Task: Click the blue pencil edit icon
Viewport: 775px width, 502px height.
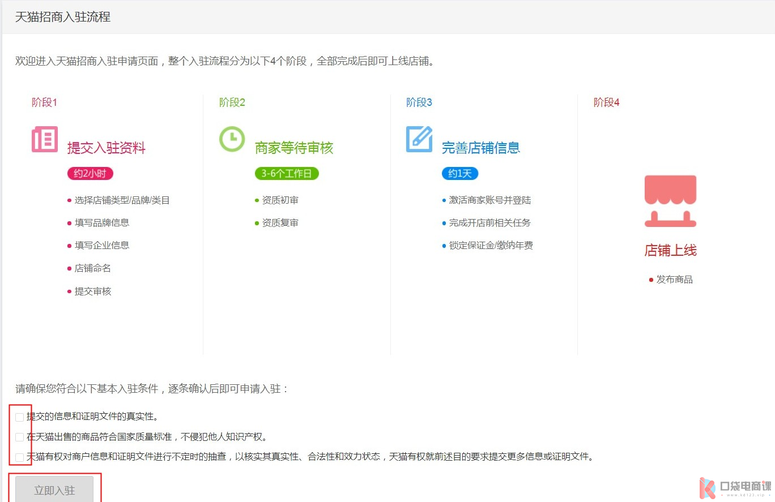Action: tap(419, 139)
